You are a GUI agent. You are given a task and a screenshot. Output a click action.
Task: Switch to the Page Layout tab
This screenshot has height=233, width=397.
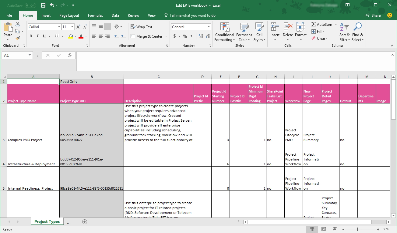(x=69, y=15)
